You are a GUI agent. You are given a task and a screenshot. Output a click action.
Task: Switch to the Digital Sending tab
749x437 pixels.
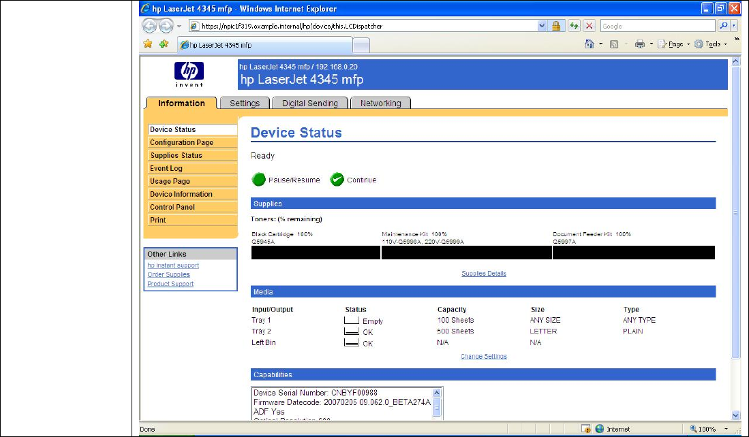click(x=309, y=103)
